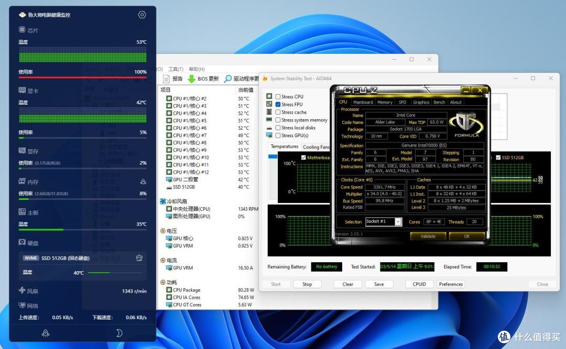Click the Clear button
566x349 pixels.
pyautogui.click(x=347, y=284)
